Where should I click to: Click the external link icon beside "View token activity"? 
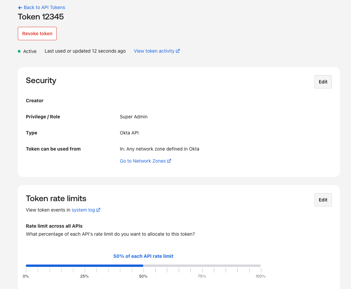pyautogui.click(x=178, y=51)
